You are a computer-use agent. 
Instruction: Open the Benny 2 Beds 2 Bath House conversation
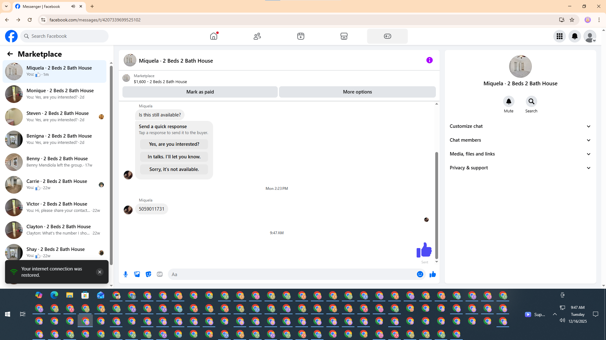54,162
